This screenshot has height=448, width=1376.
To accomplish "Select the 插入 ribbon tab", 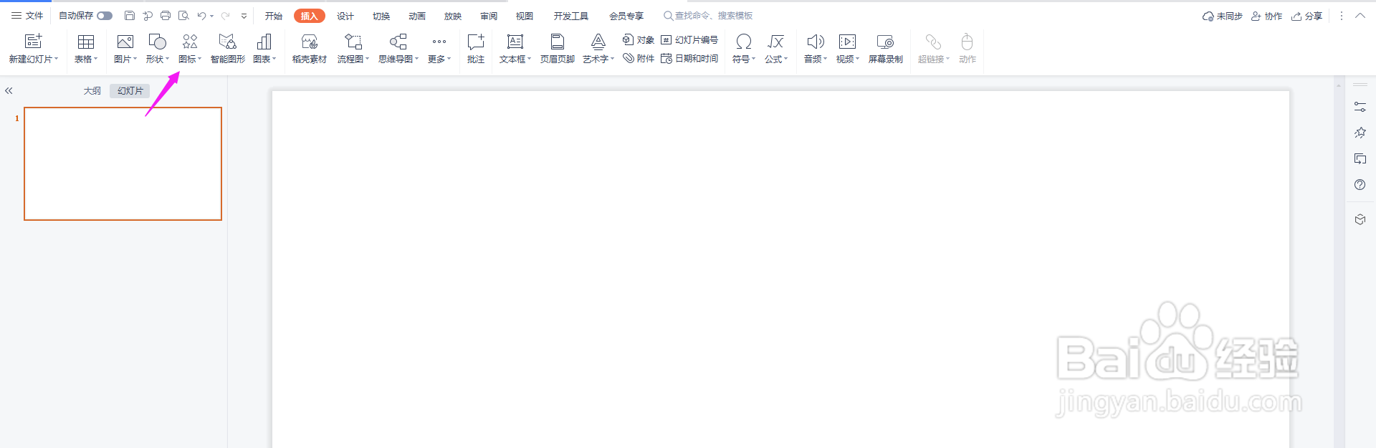I will tap(310, 16).
